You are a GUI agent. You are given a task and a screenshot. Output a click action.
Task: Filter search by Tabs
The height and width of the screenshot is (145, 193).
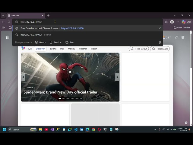tap(70, 42)
